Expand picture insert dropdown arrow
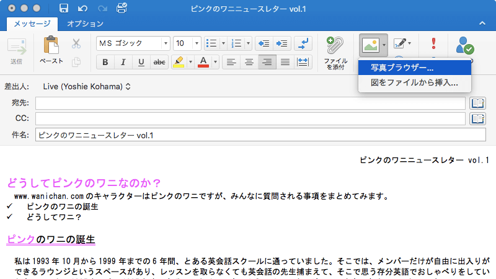The width and height of the screenshot is (496, 279). click(x=384, y=45)
